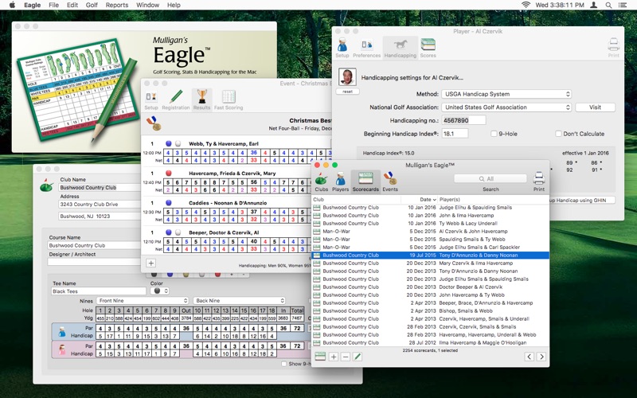This screenshot has height=398, width=637.
Task: Open the Reports menu
Action: click(117, 6)
